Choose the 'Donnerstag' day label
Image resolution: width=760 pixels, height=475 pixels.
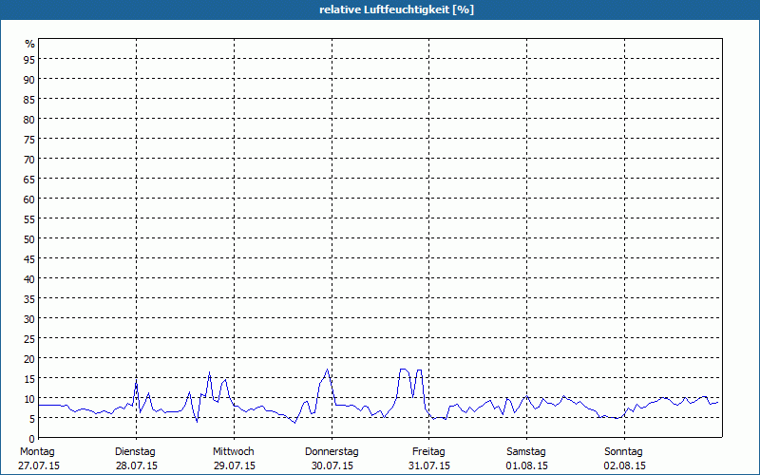point(332,451)
